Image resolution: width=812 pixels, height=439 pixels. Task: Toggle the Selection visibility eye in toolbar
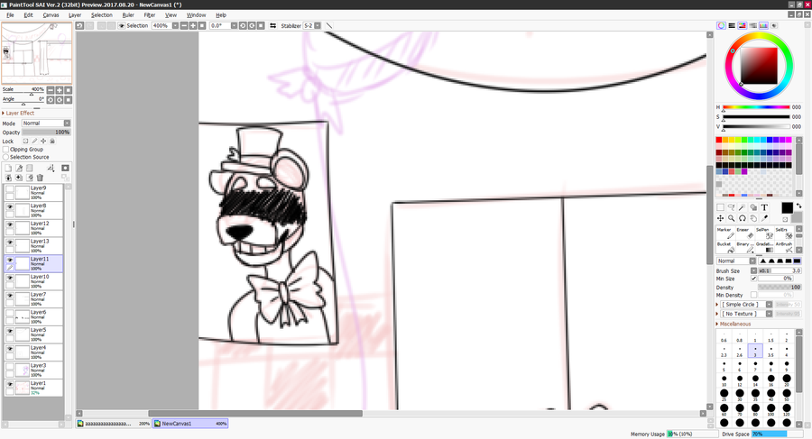(x=122, y=25)
